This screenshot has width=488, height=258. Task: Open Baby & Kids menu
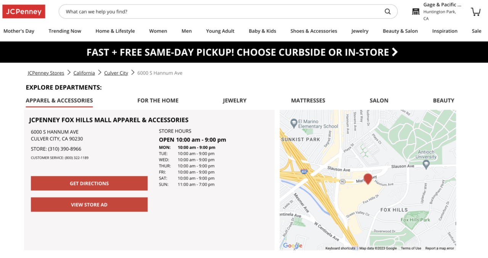[x=262, y=31]
